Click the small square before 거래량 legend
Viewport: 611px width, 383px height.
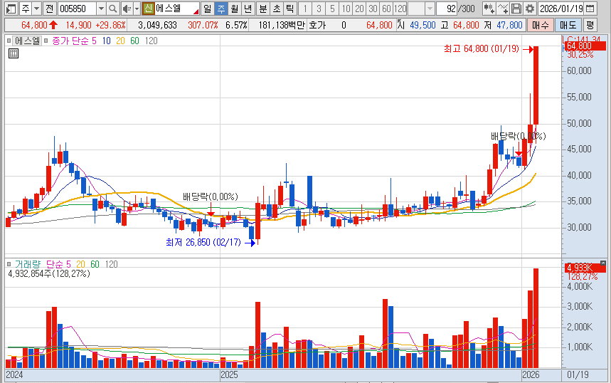pos(9,264)
